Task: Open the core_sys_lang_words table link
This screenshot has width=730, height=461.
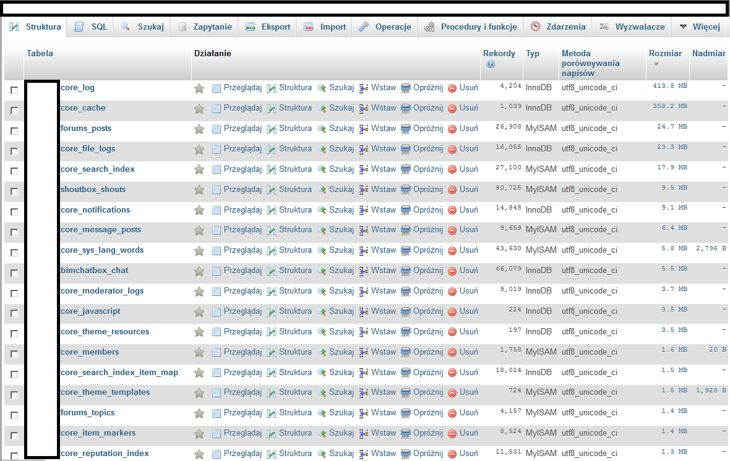Action: [x=102, y=250]
